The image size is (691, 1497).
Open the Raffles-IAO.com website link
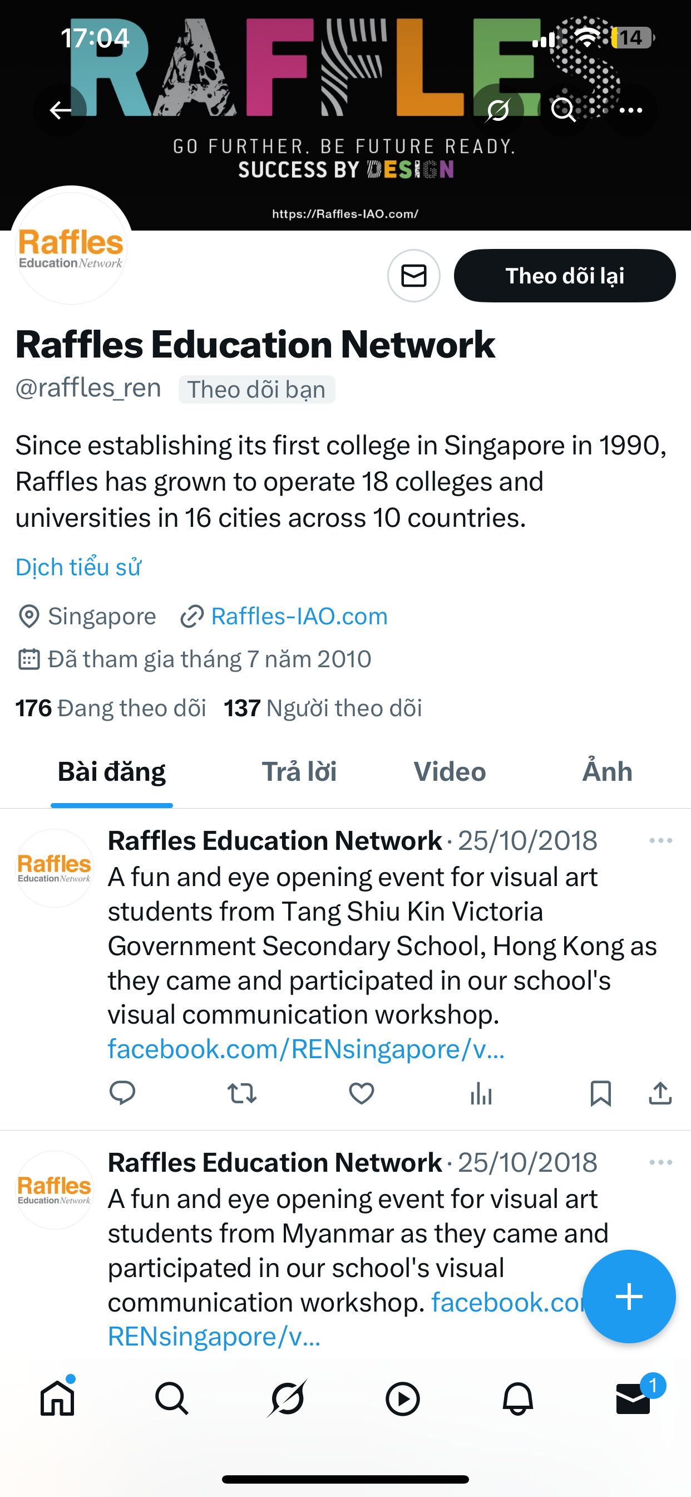[299, 616]
